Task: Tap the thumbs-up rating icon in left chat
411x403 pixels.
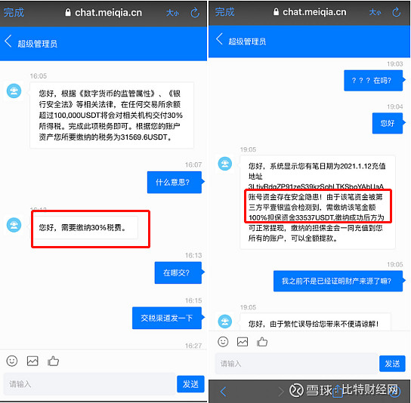Action: click(53, 361)
